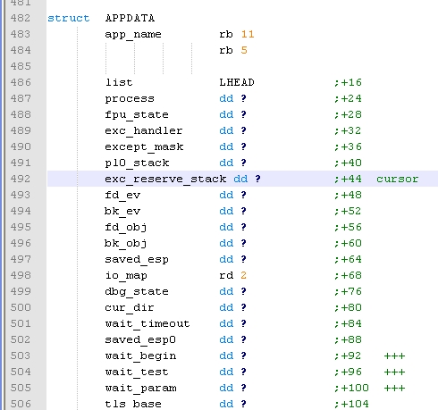Click the fd_obj field name
Viewport: 438px width, 410px height.
126,228
